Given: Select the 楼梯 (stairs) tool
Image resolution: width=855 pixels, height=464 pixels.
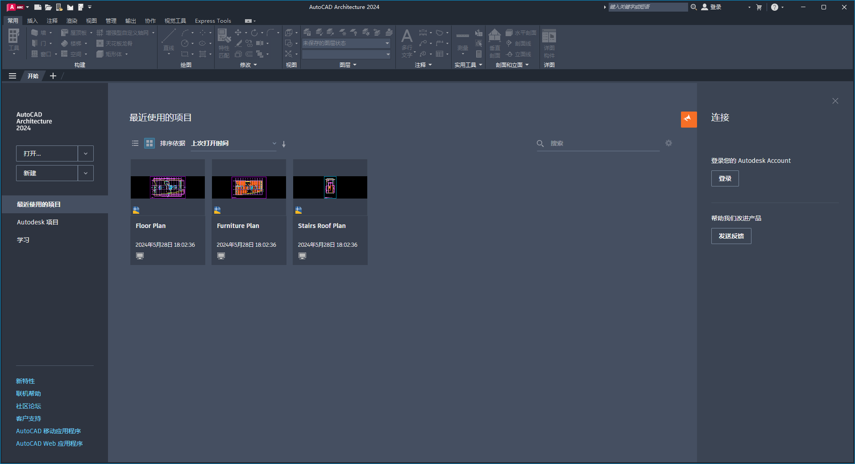Looking at the screenshot, I should (73, 43).
